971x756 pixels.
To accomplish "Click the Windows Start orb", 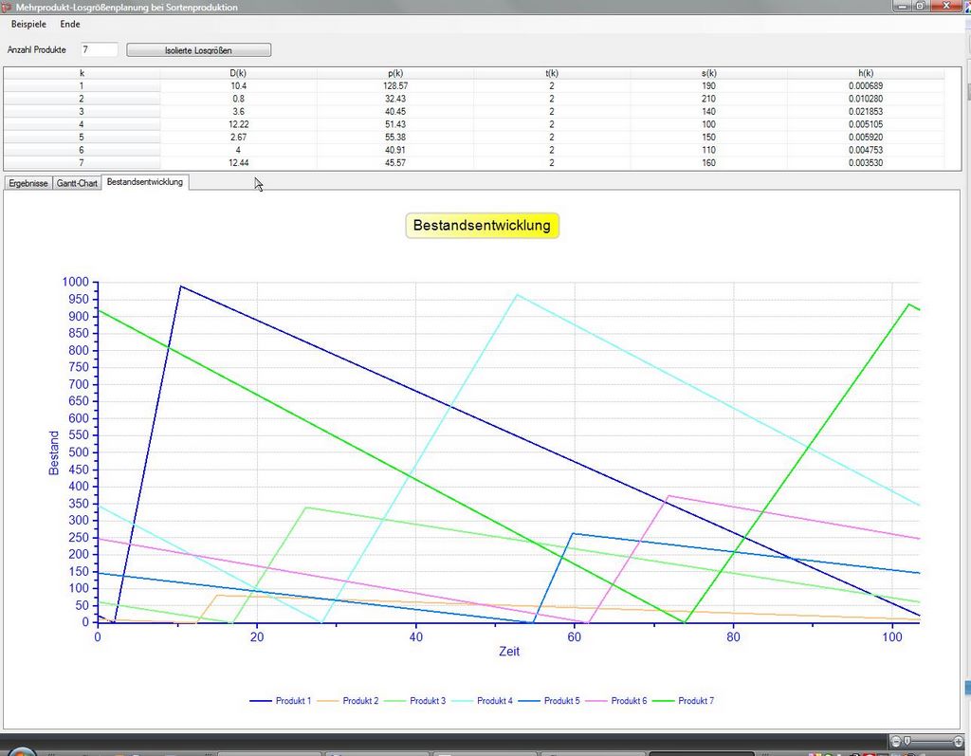I will [21, 752].
